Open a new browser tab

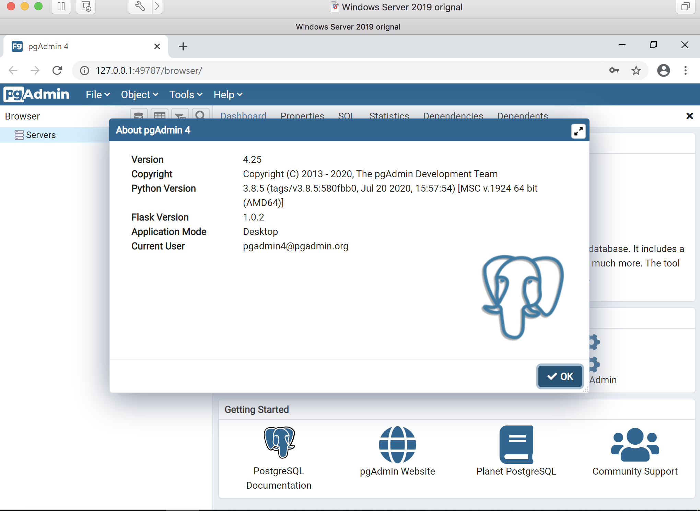tap(183, 46)
